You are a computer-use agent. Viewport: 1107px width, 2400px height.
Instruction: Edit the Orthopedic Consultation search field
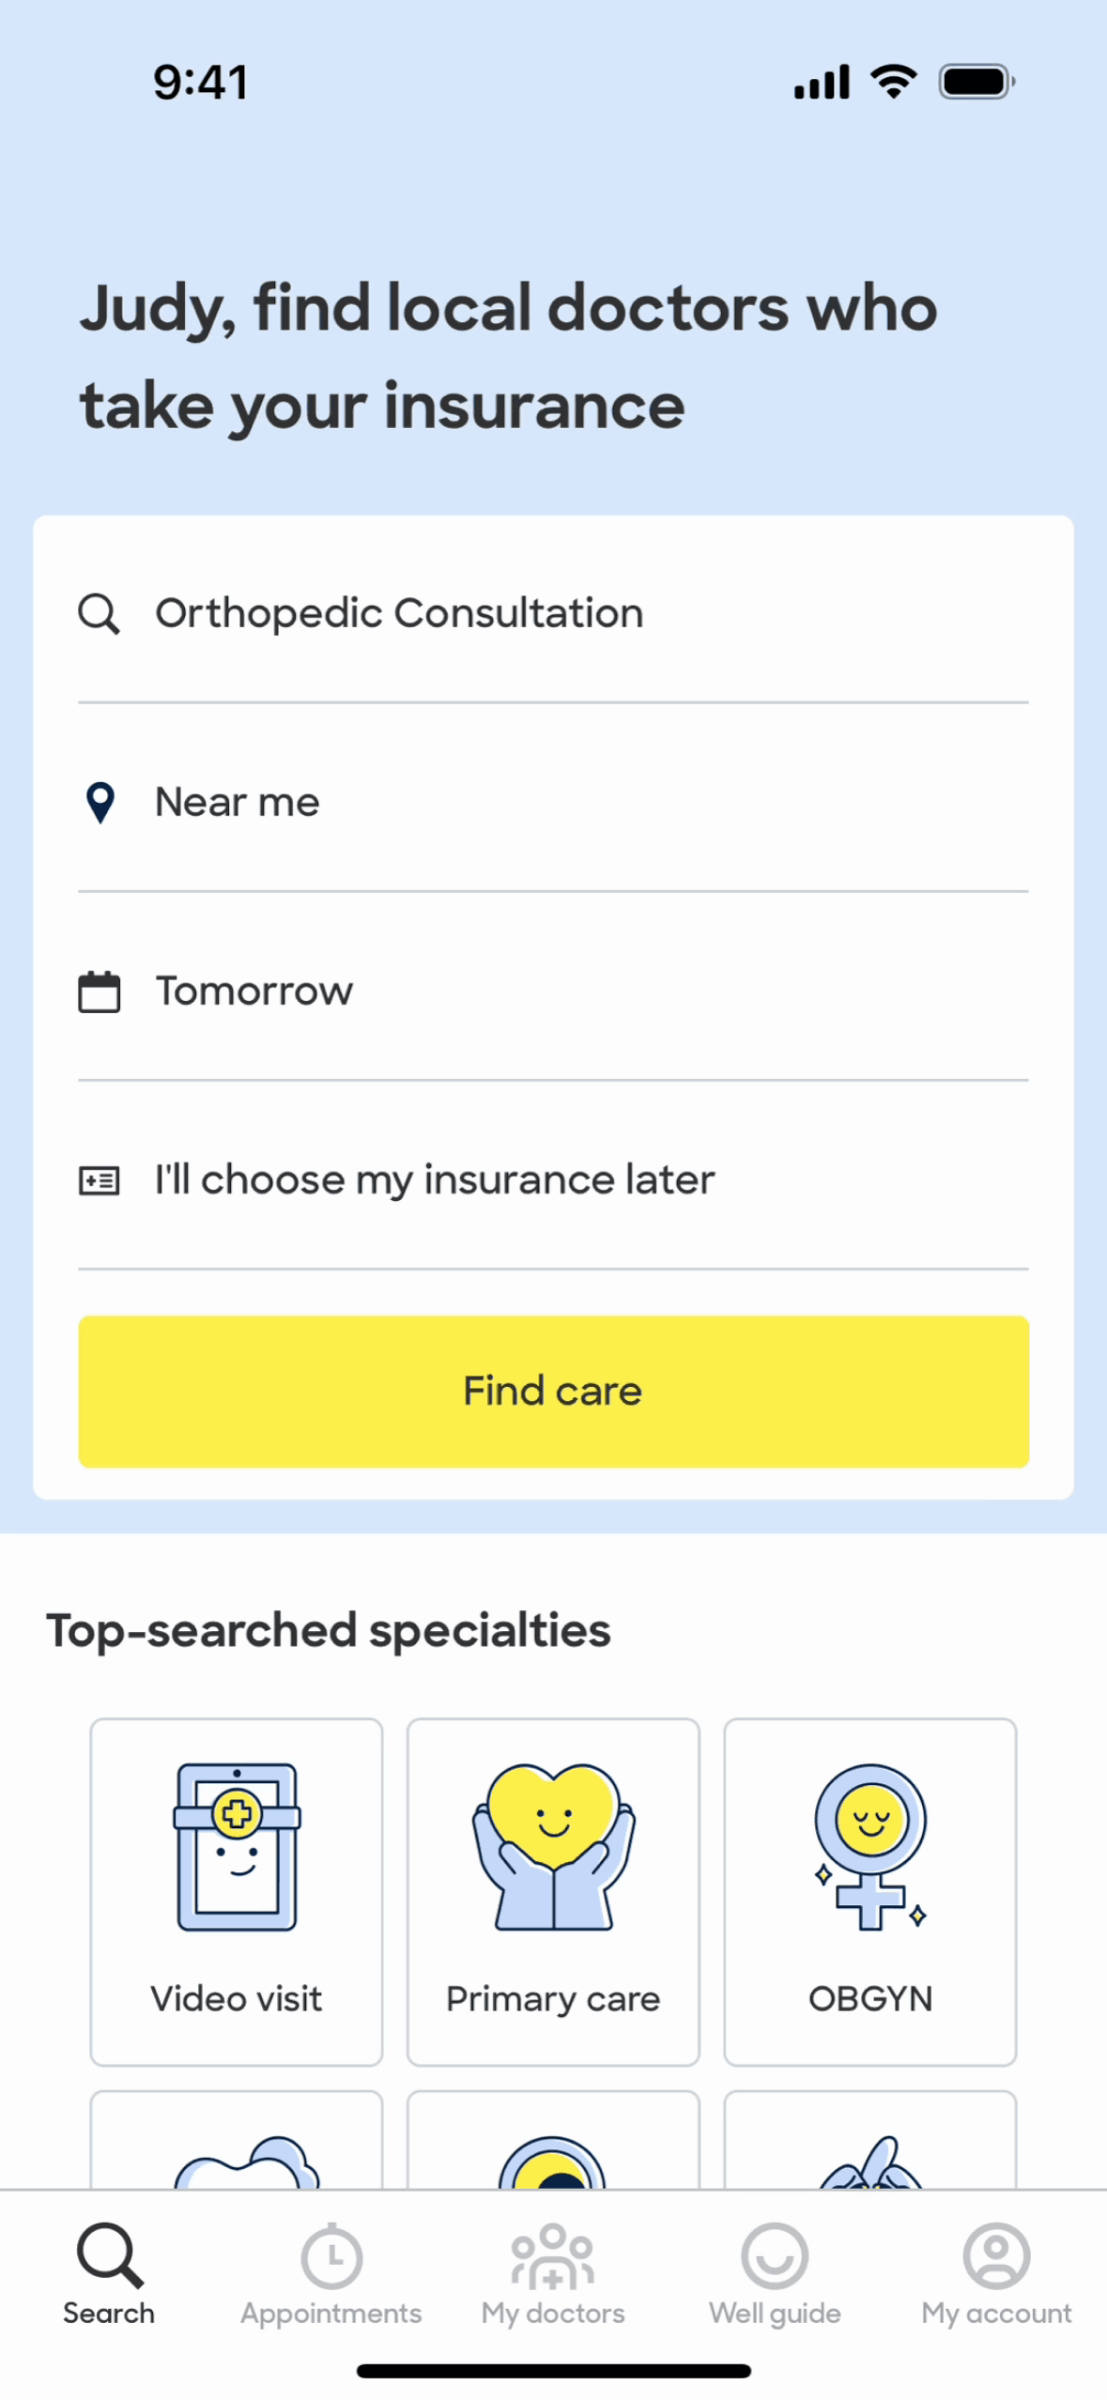[553, 614]
